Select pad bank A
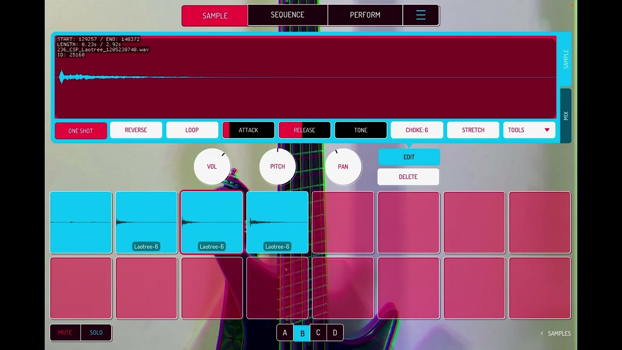 coord(285,333)
